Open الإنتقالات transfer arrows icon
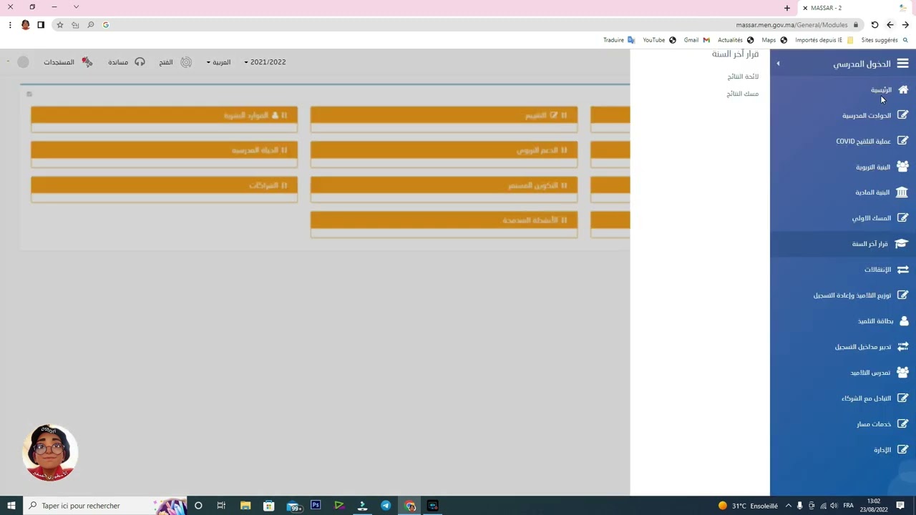 pos(902,270)
